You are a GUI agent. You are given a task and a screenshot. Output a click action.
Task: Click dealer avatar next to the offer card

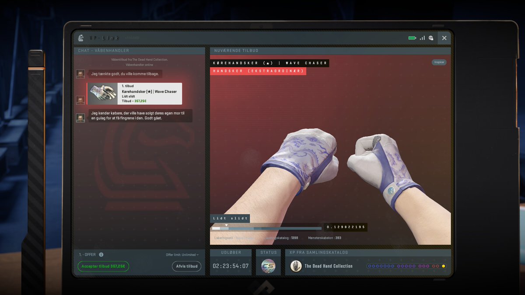pyautogui.click(x=80, y=100)
